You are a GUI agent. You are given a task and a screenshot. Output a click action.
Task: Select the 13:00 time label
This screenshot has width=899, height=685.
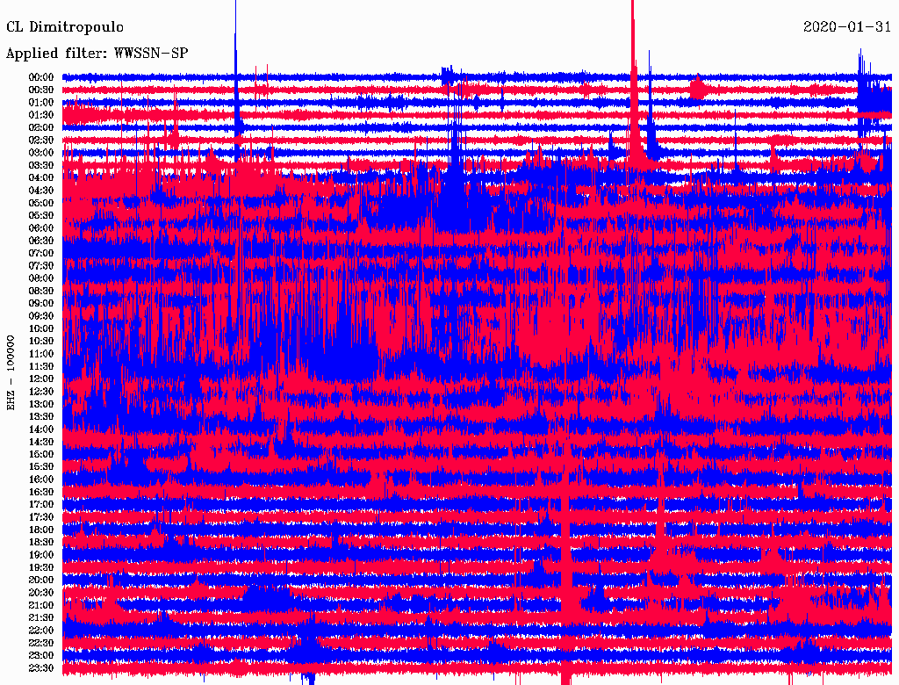point(41,404)
